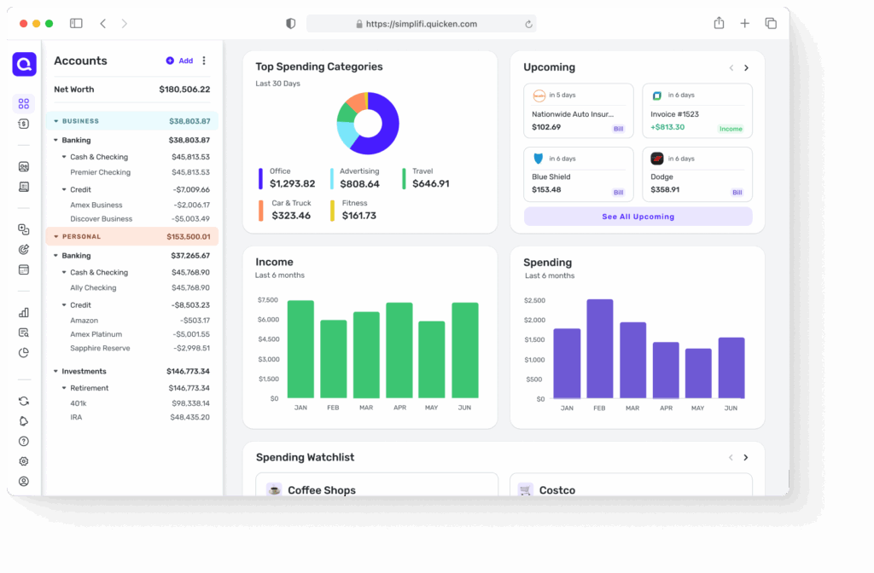Click the browser address bar URL field
Screen dimensions: 874x573
tap(421, 24)
